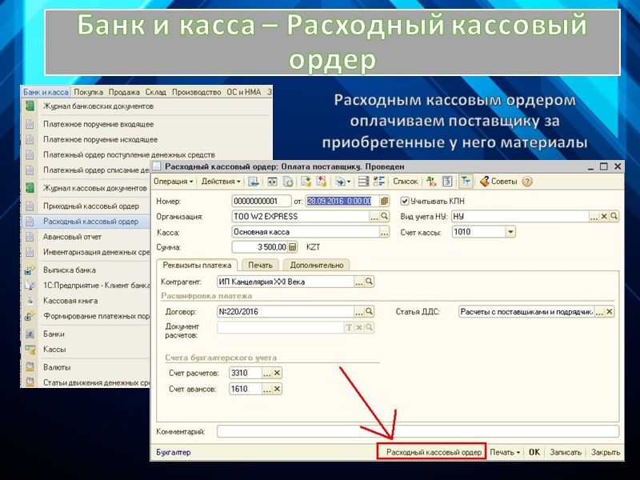Screen dimensions: 640x480
Task: Click into the Комментарий input field
Action: point(418,431)
